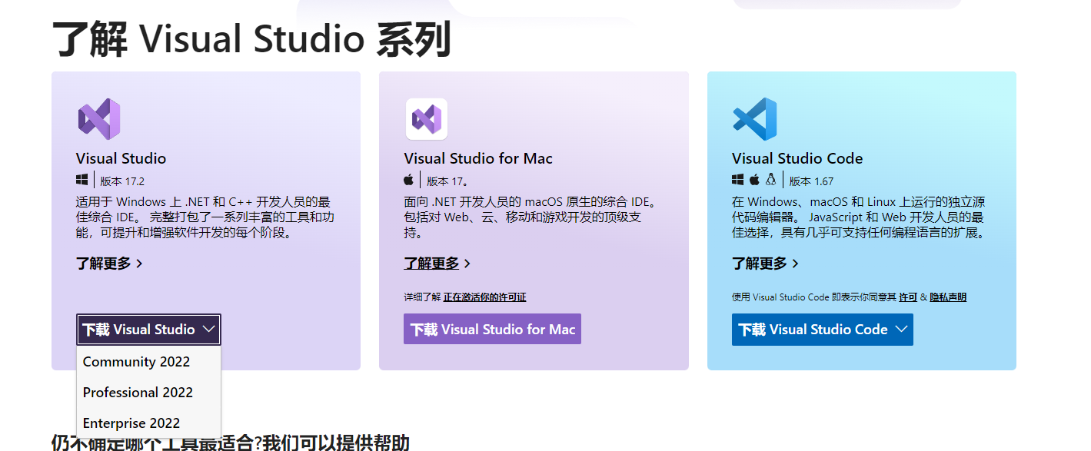Open 正在激活你的许可证 link

[x=484, y=297]
